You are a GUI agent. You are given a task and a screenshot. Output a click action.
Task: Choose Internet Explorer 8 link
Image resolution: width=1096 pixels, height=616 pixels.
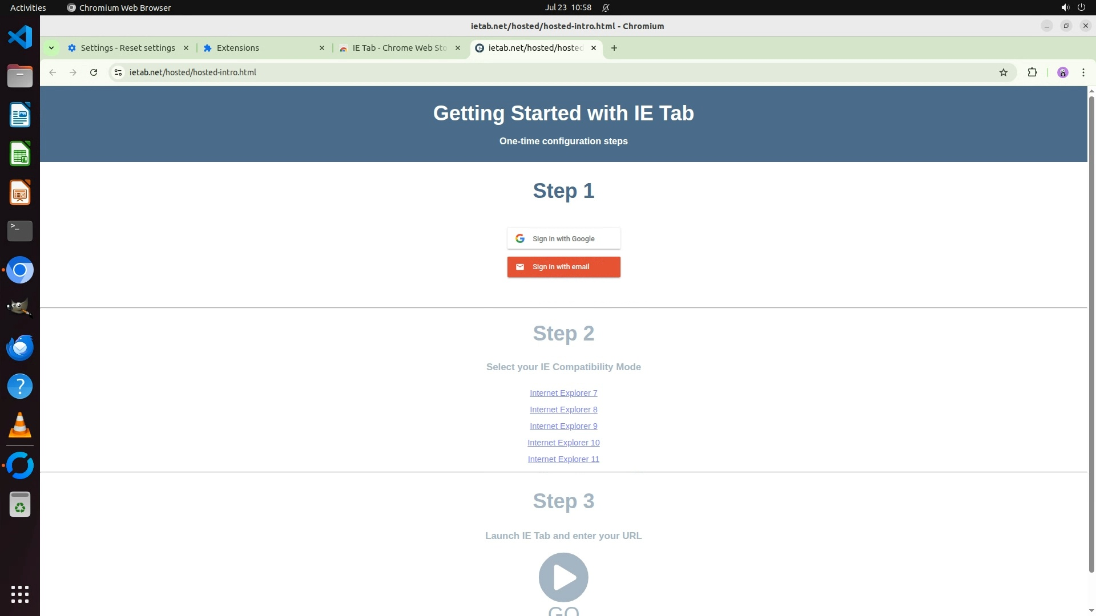(x=563, y=410)
